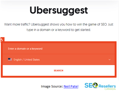The image size is (119, 96).
Task: Focus the domain or keyword field
Action: 59,48
